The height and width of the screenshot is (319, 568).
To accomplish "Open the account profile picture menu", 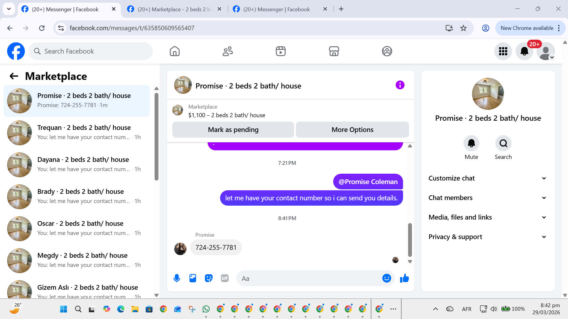I will (x=546, y=51).
